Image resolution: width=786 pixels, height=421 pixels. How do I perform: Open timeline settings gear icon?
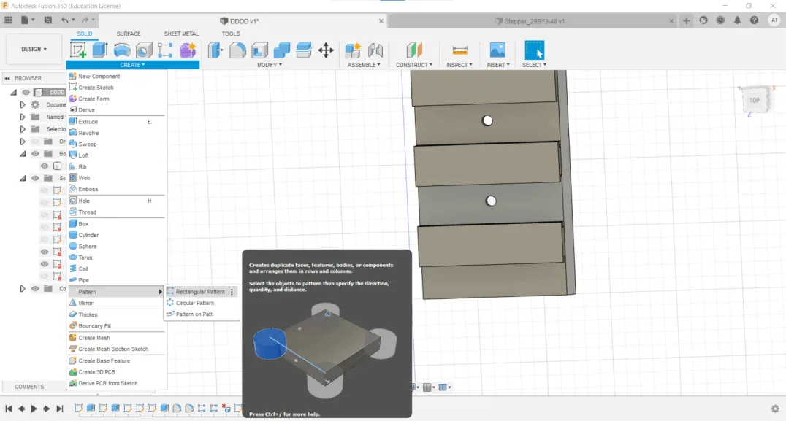click(775, 409)
